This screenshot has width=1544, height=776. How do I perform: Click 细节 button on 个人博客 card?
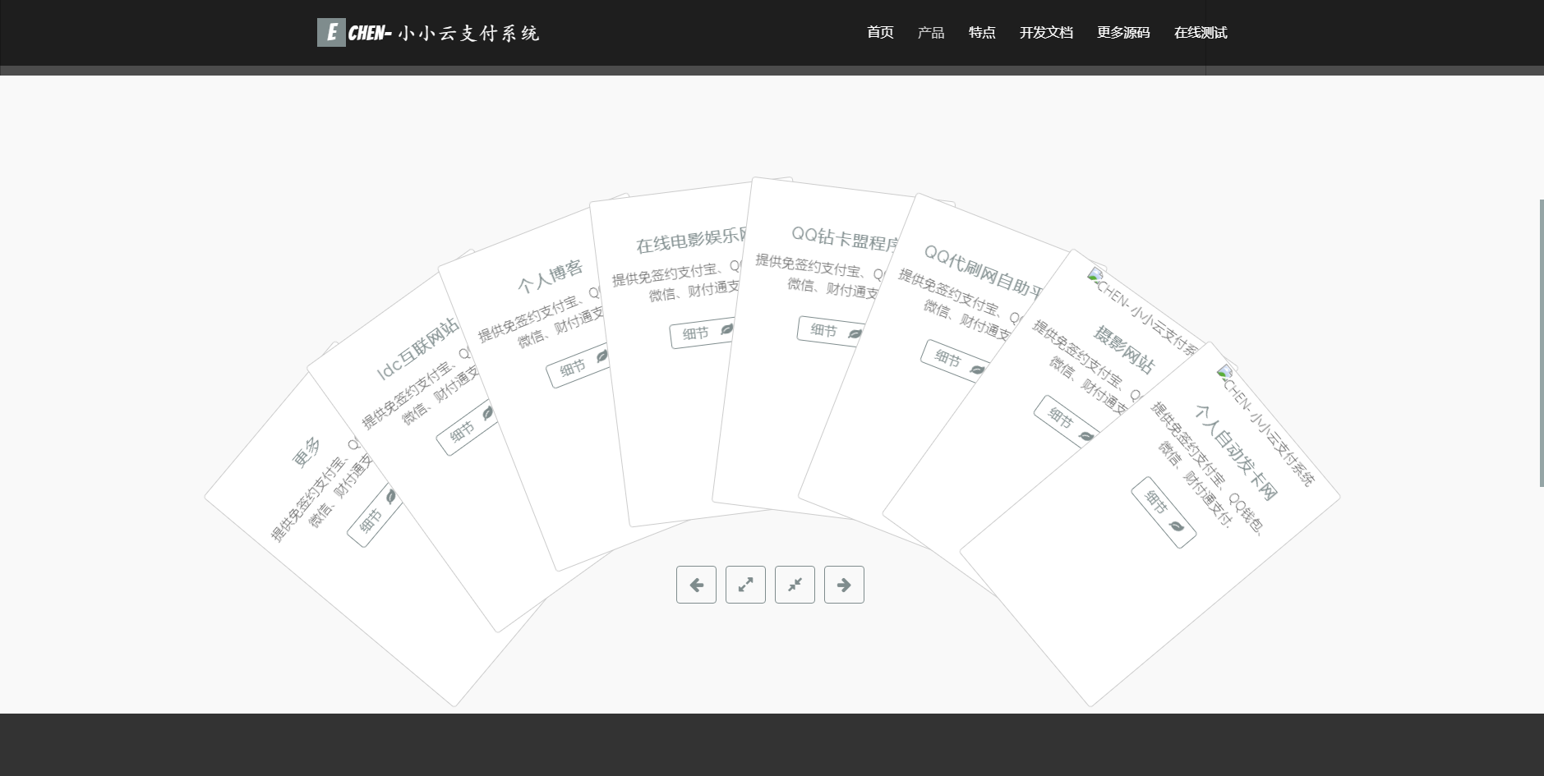pyautogui.click(x=579, y=365)
